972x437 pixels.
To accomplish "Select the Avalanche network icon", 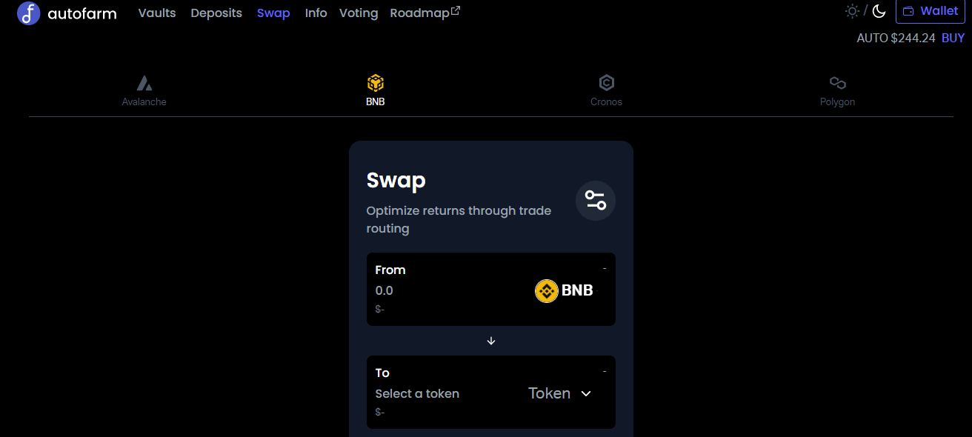I will pos(144,81).
